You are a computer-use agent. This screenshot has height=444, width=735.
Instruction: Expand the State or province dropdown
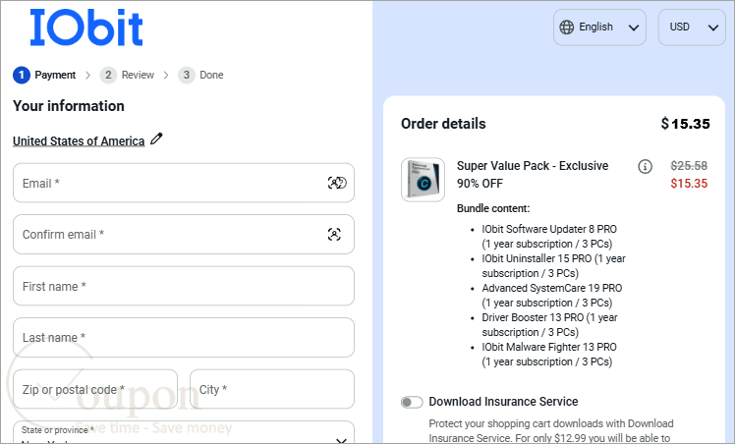pos(184,432)
